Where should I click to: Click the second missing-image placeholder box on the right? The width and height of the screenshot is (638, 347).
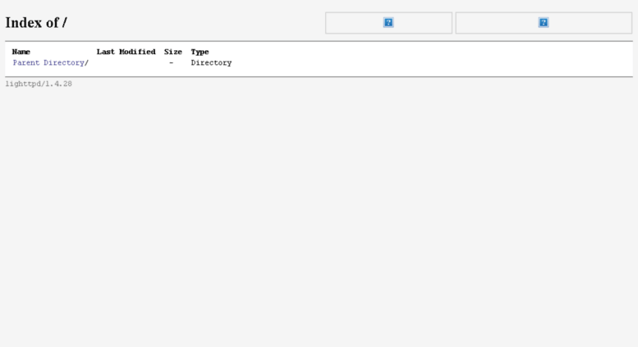click(x=544, y=23)
